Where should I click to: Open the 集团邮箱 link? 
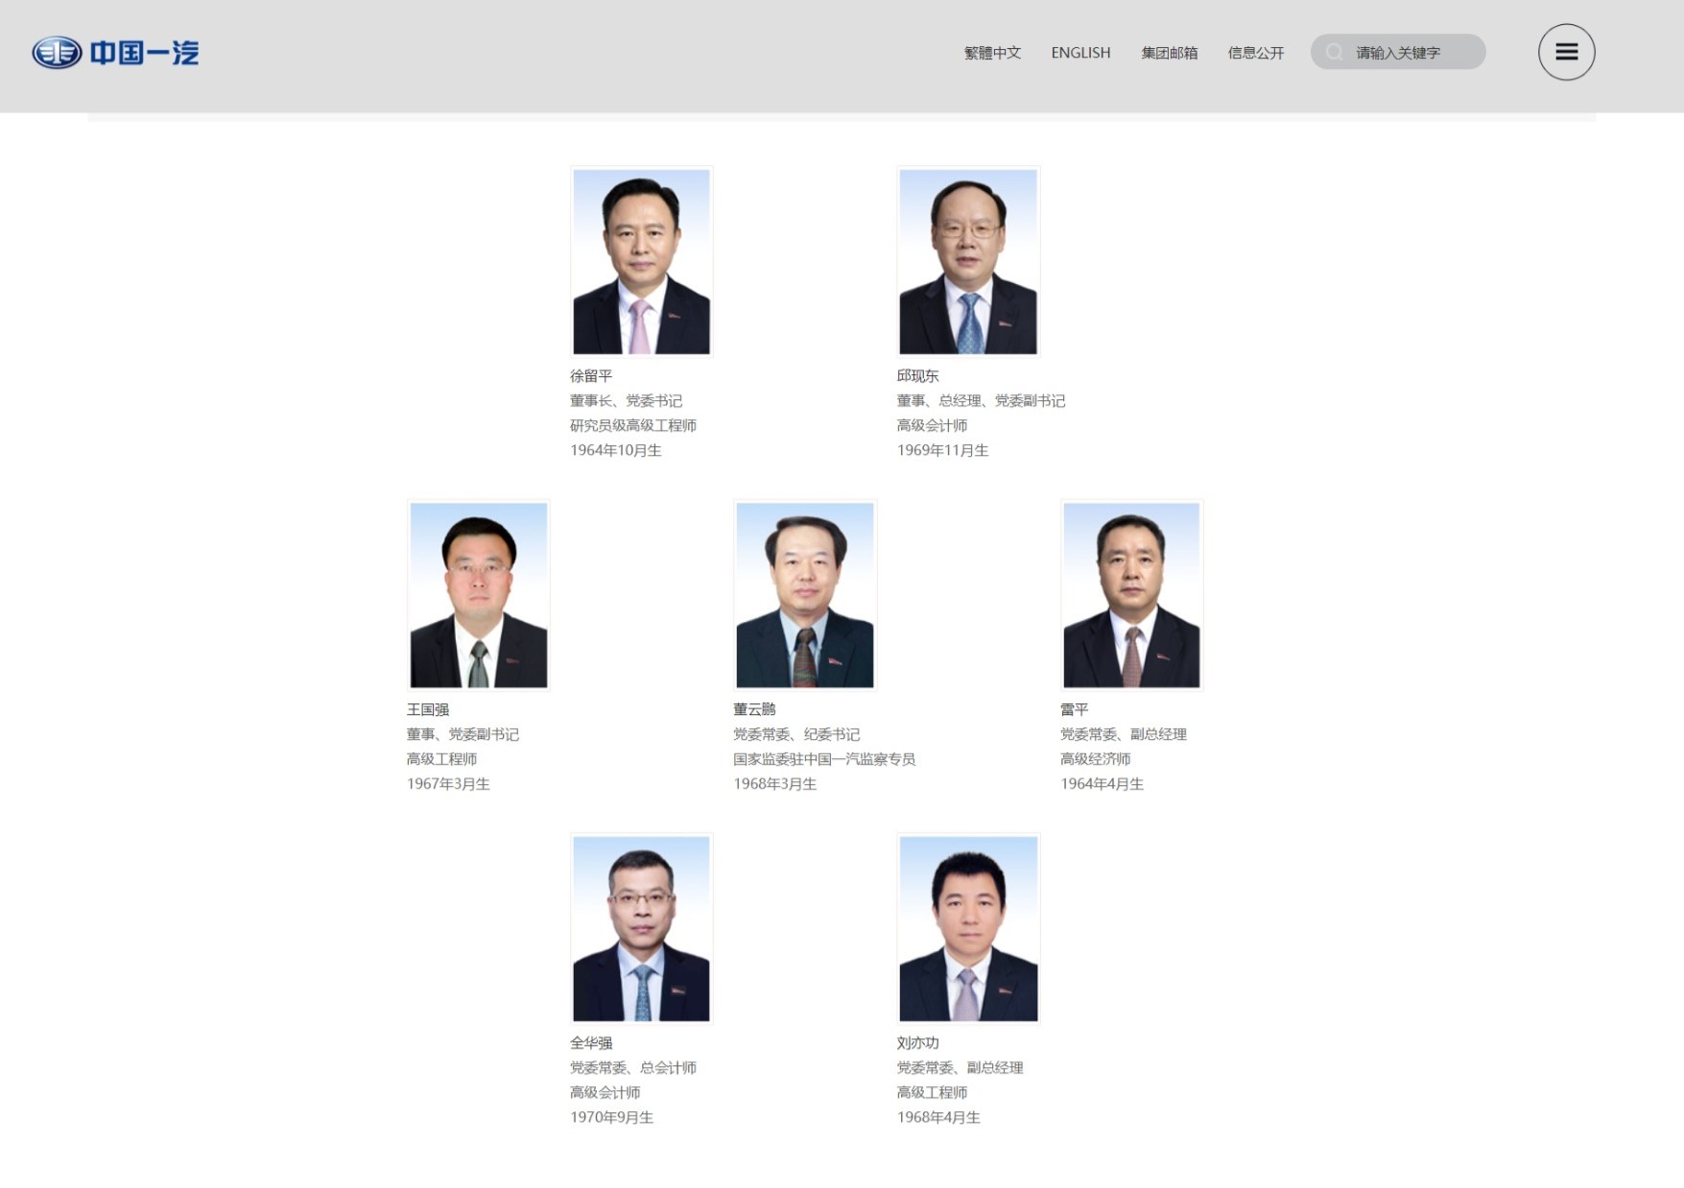[x=1169, y=53]
